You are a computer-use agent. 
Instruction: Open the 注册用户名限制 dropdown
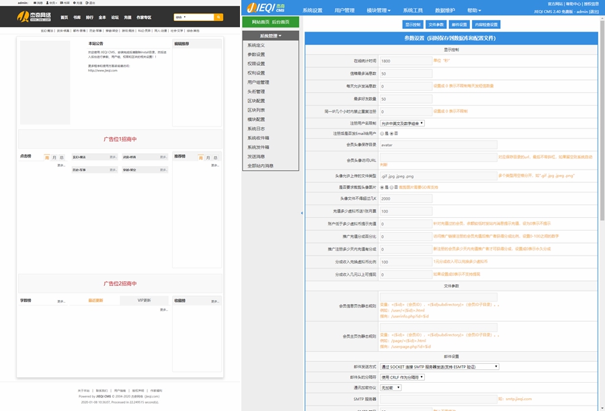pyautogui.click(x=402, y=123)
